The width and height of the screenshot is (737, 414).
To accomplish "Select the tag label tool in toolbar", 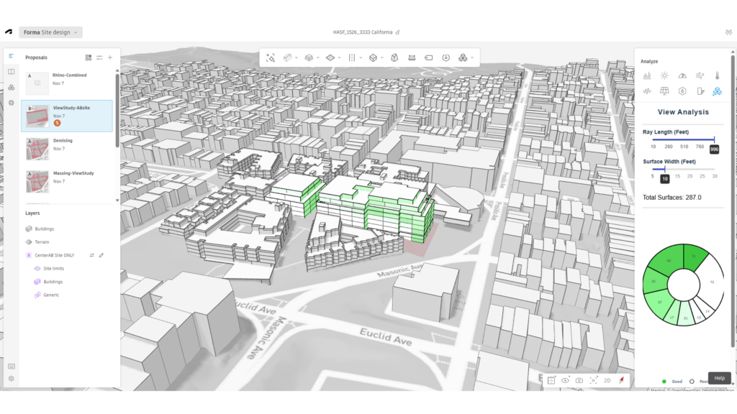I will point(428,57).
